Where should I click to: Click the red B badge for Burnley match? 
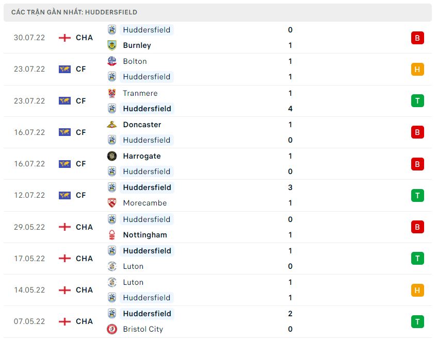tap(417, 38)
